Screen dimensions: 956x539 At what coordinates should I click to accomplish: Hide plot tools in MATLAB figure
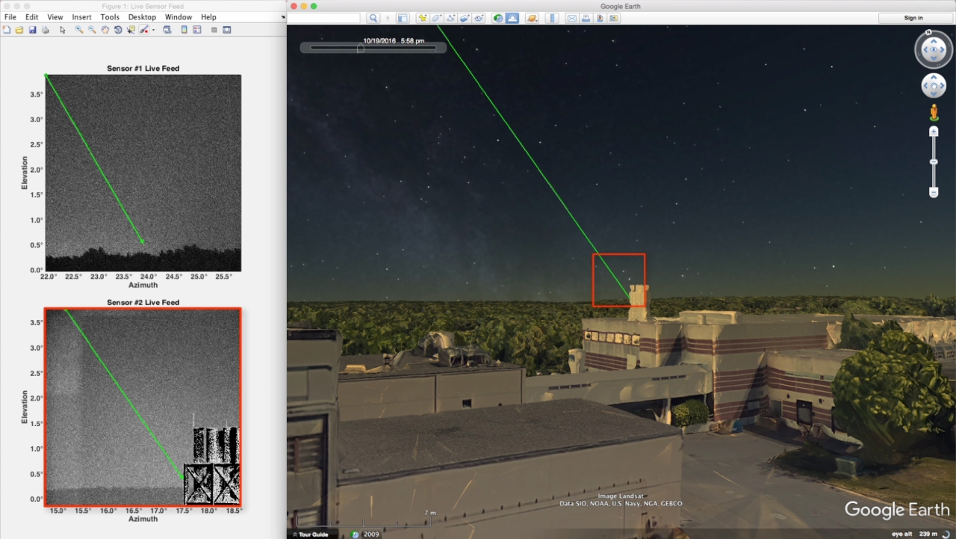point(214,30)
